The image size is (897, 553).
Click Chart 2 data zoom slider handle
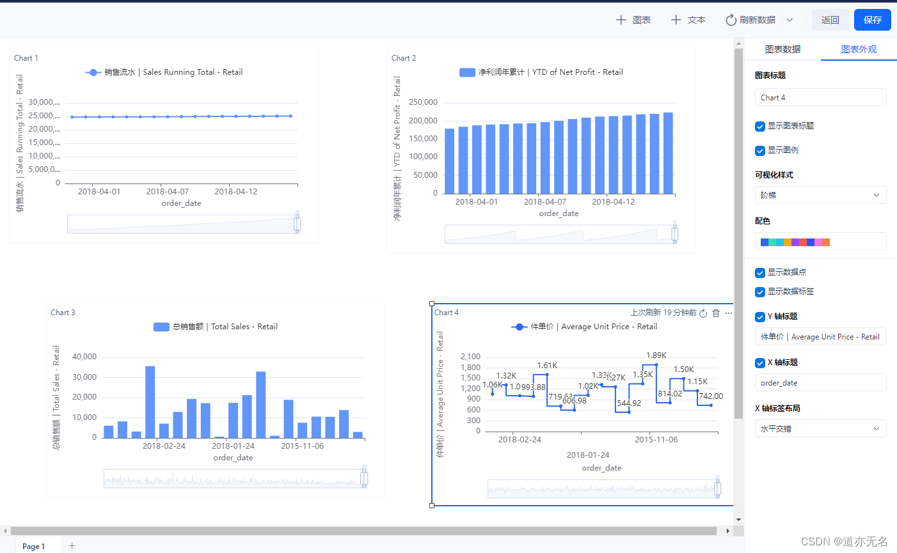(x=675, y=233)
